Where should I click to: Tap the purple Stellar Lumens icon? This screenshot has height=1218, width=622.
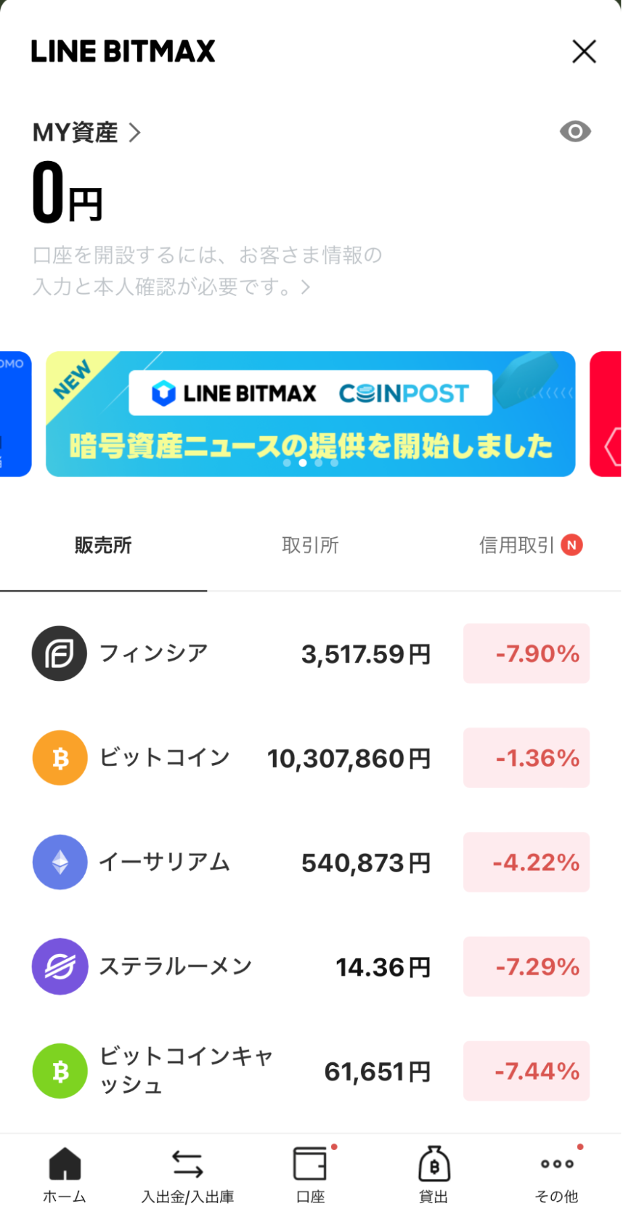pos(60,967)
